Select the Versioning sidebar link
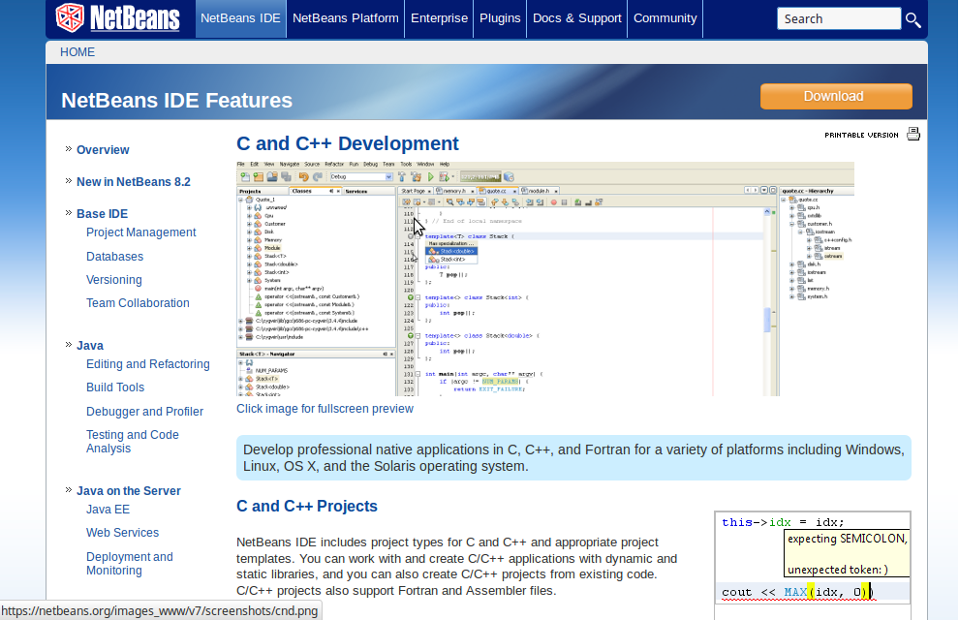This screenshot has width=959, height=620. (114, 280)
